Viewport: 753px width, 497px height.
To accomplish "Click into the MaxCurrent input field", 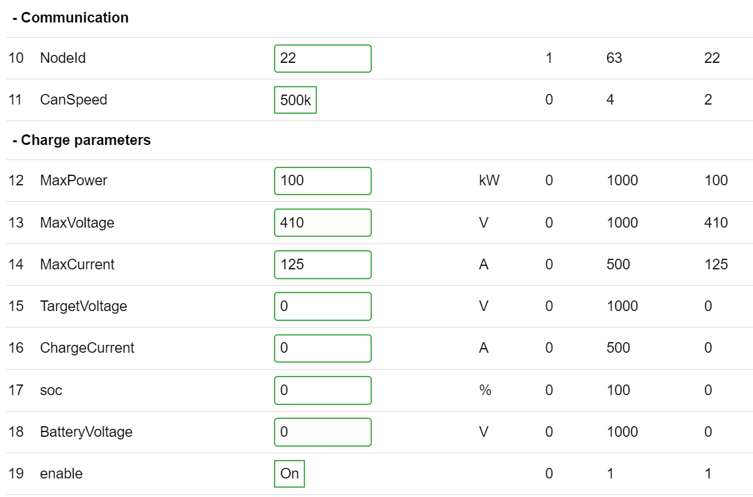I will 322,264.
